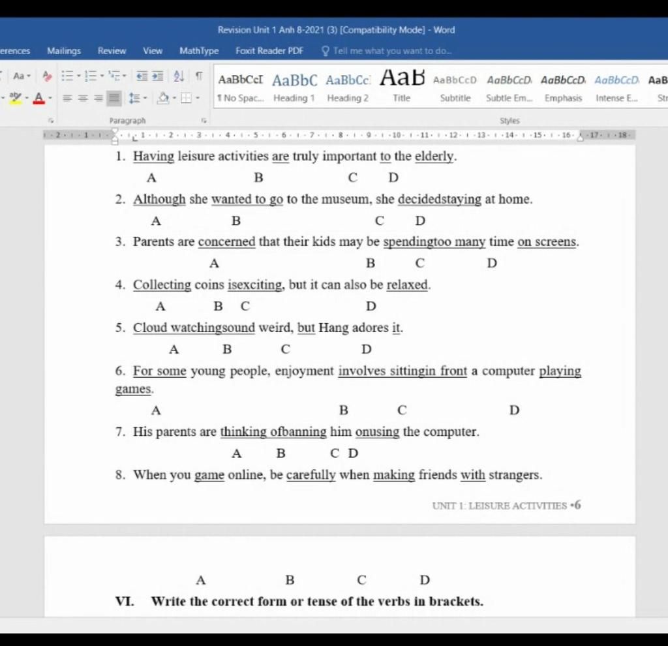Open the numbering library dropdown arrow
The width and height of the screenshot is (668, 646).
click(x=102, y=76)
